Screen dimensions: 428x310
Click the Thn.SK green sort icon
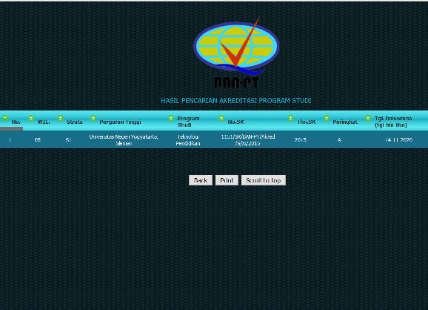(x=290, y=118)
